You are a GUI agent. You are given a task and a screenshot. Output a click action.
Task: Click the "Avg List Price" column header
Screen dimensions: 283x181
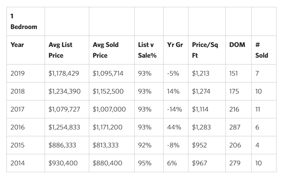60,50
